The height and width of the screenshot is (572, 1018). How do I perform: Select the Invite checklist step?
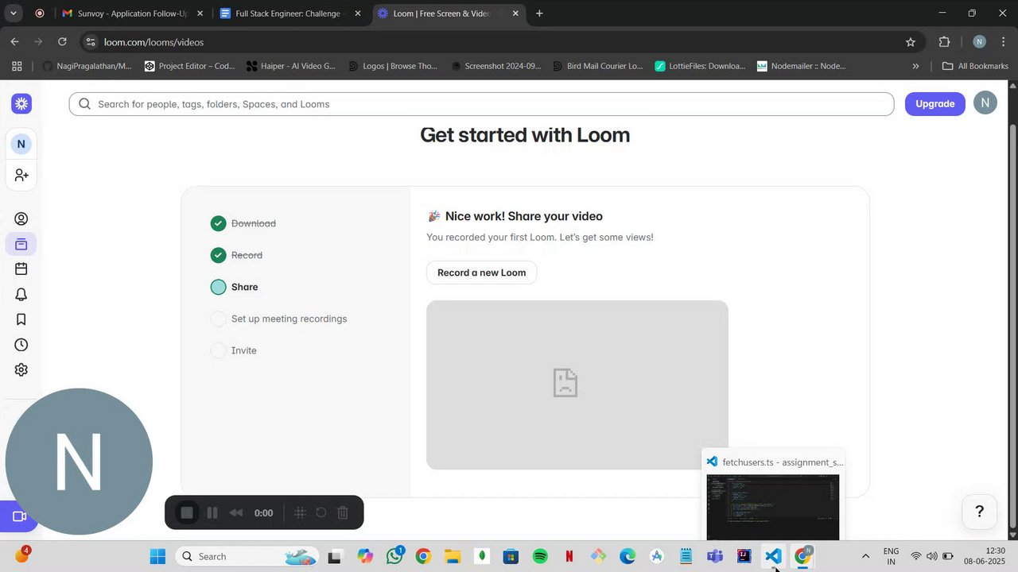(233, 350)
